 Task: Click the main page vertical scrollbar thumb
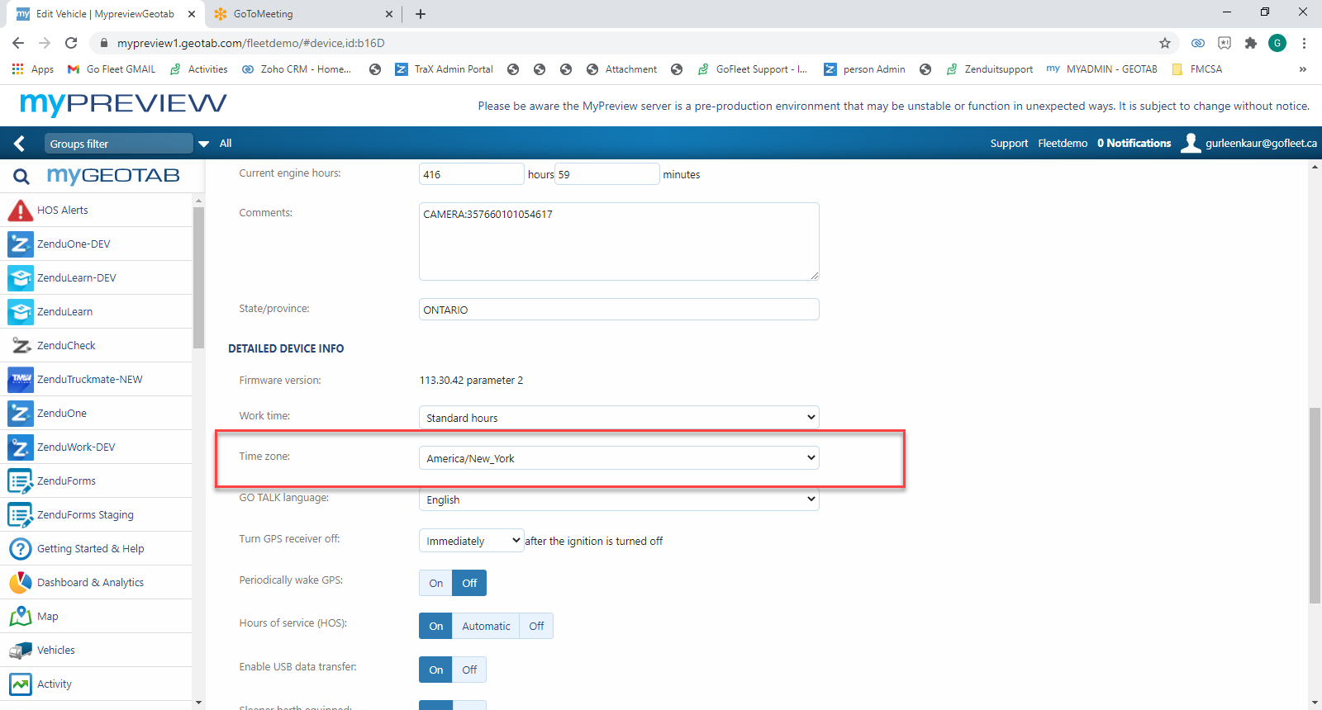pyautogui.click(x=1315, y=505)
